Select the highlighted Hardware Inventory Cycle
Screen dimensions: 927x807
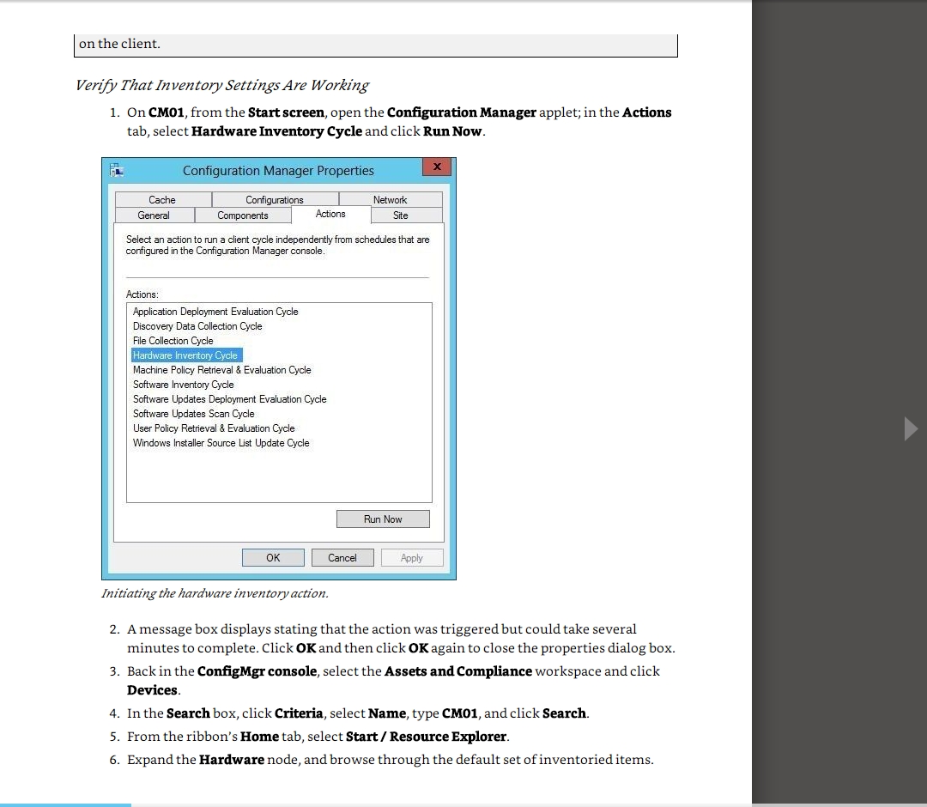(x=185, y=355)
